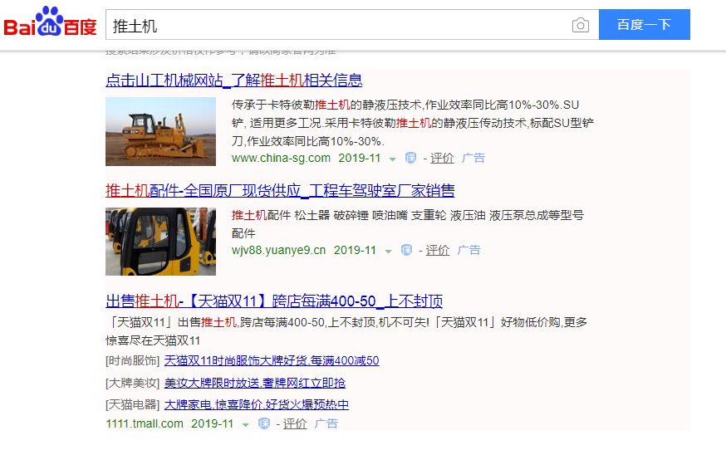The width and height of the screenshot is (726, 450).
Task: Open the guarantee shield icon beside 1111.tmall.com
Action: [x=263, y=423]
